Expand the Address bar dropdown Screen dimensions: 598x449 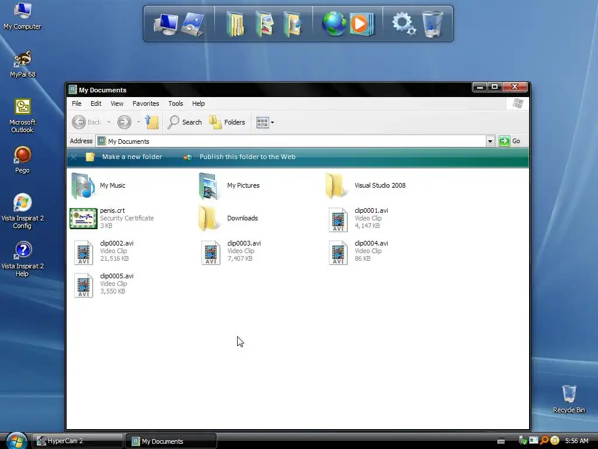(x=490, y=141)
